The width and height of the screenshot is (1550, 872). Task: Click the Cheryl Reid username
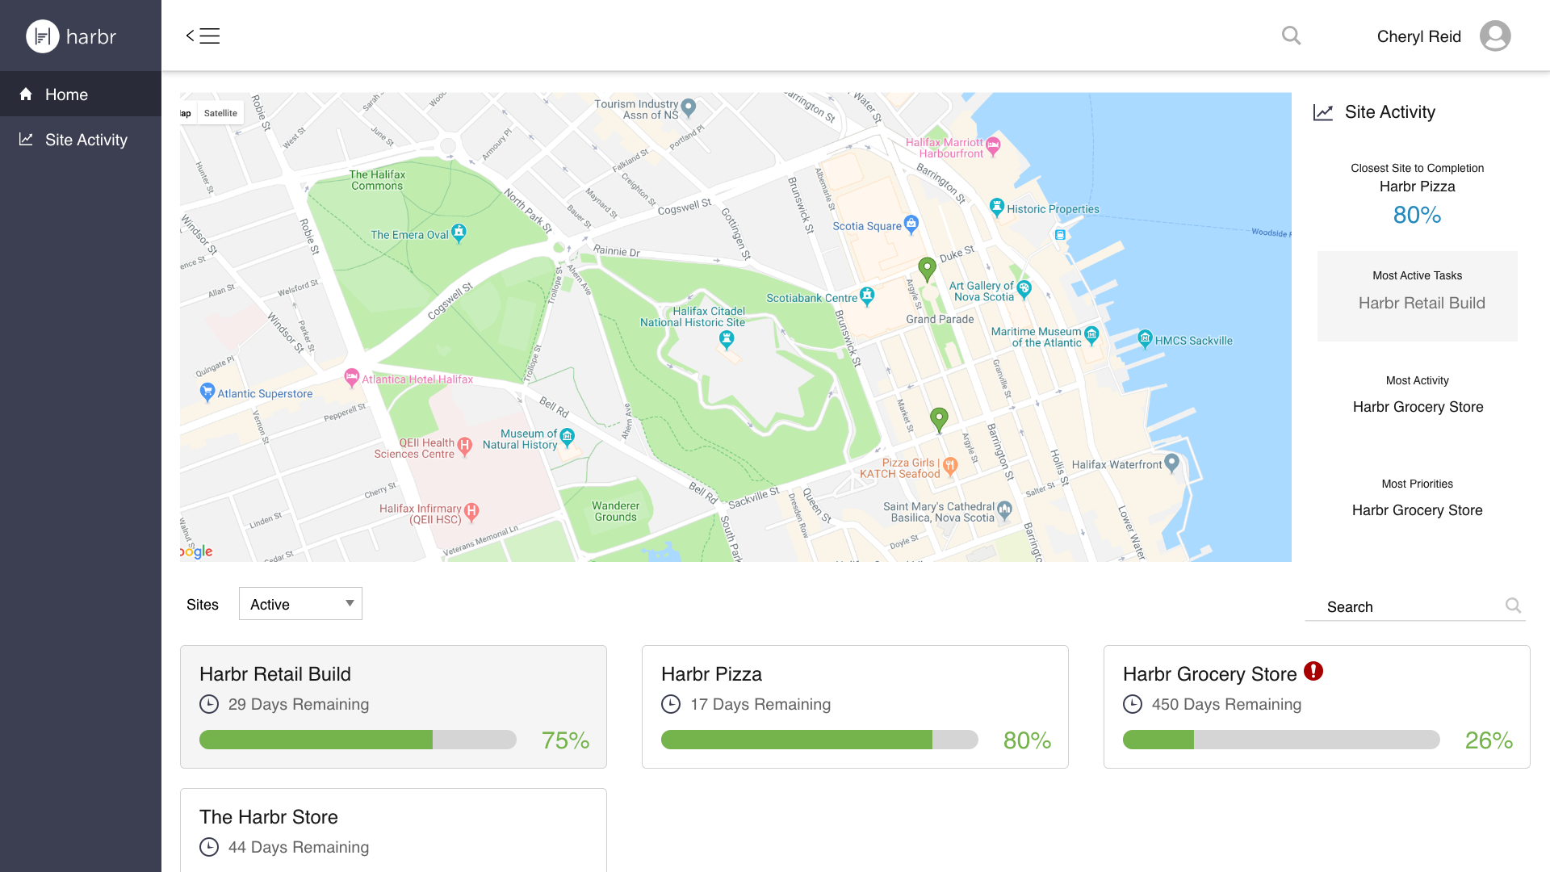pos(1419,36)
